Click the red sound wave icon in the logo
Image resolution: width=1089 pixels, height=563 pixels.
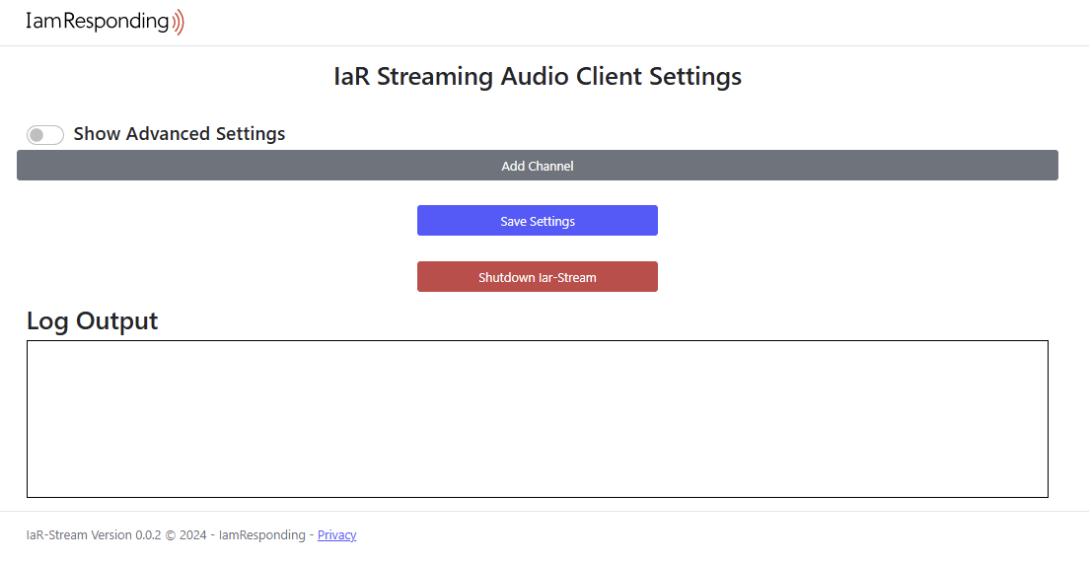(178, 22)
